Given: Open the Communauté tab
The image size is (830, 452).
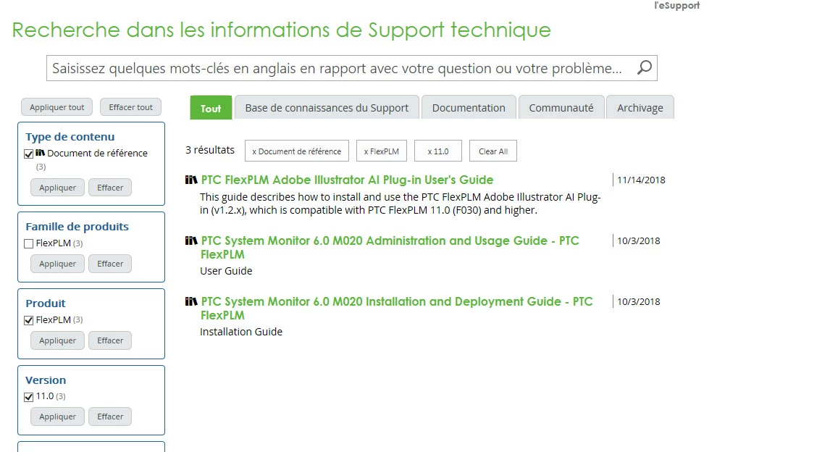Looking at the screenshot, I should [x=561, y=108].
